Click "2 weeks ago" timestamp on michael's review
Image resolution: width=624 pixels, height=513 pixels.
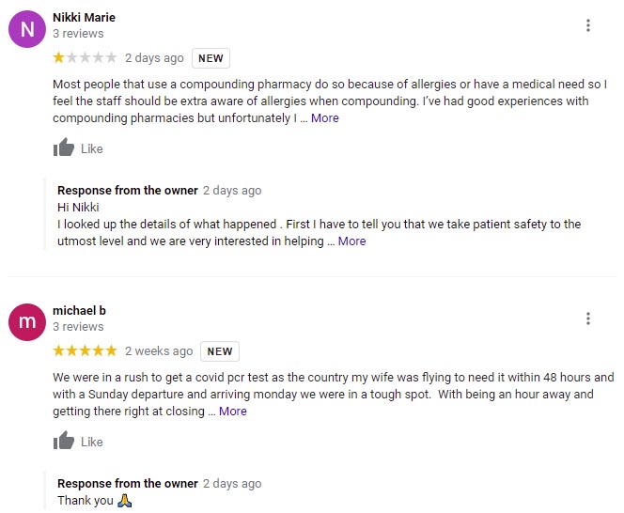pos(159,351)
